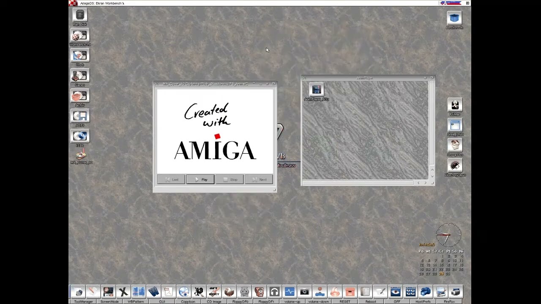Click the eagle head dock icon
541x304 pixels.
[229, 292]
